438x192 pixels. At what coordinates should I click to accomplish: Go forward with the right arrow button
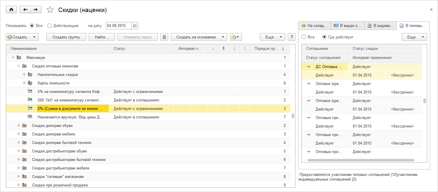36,10
